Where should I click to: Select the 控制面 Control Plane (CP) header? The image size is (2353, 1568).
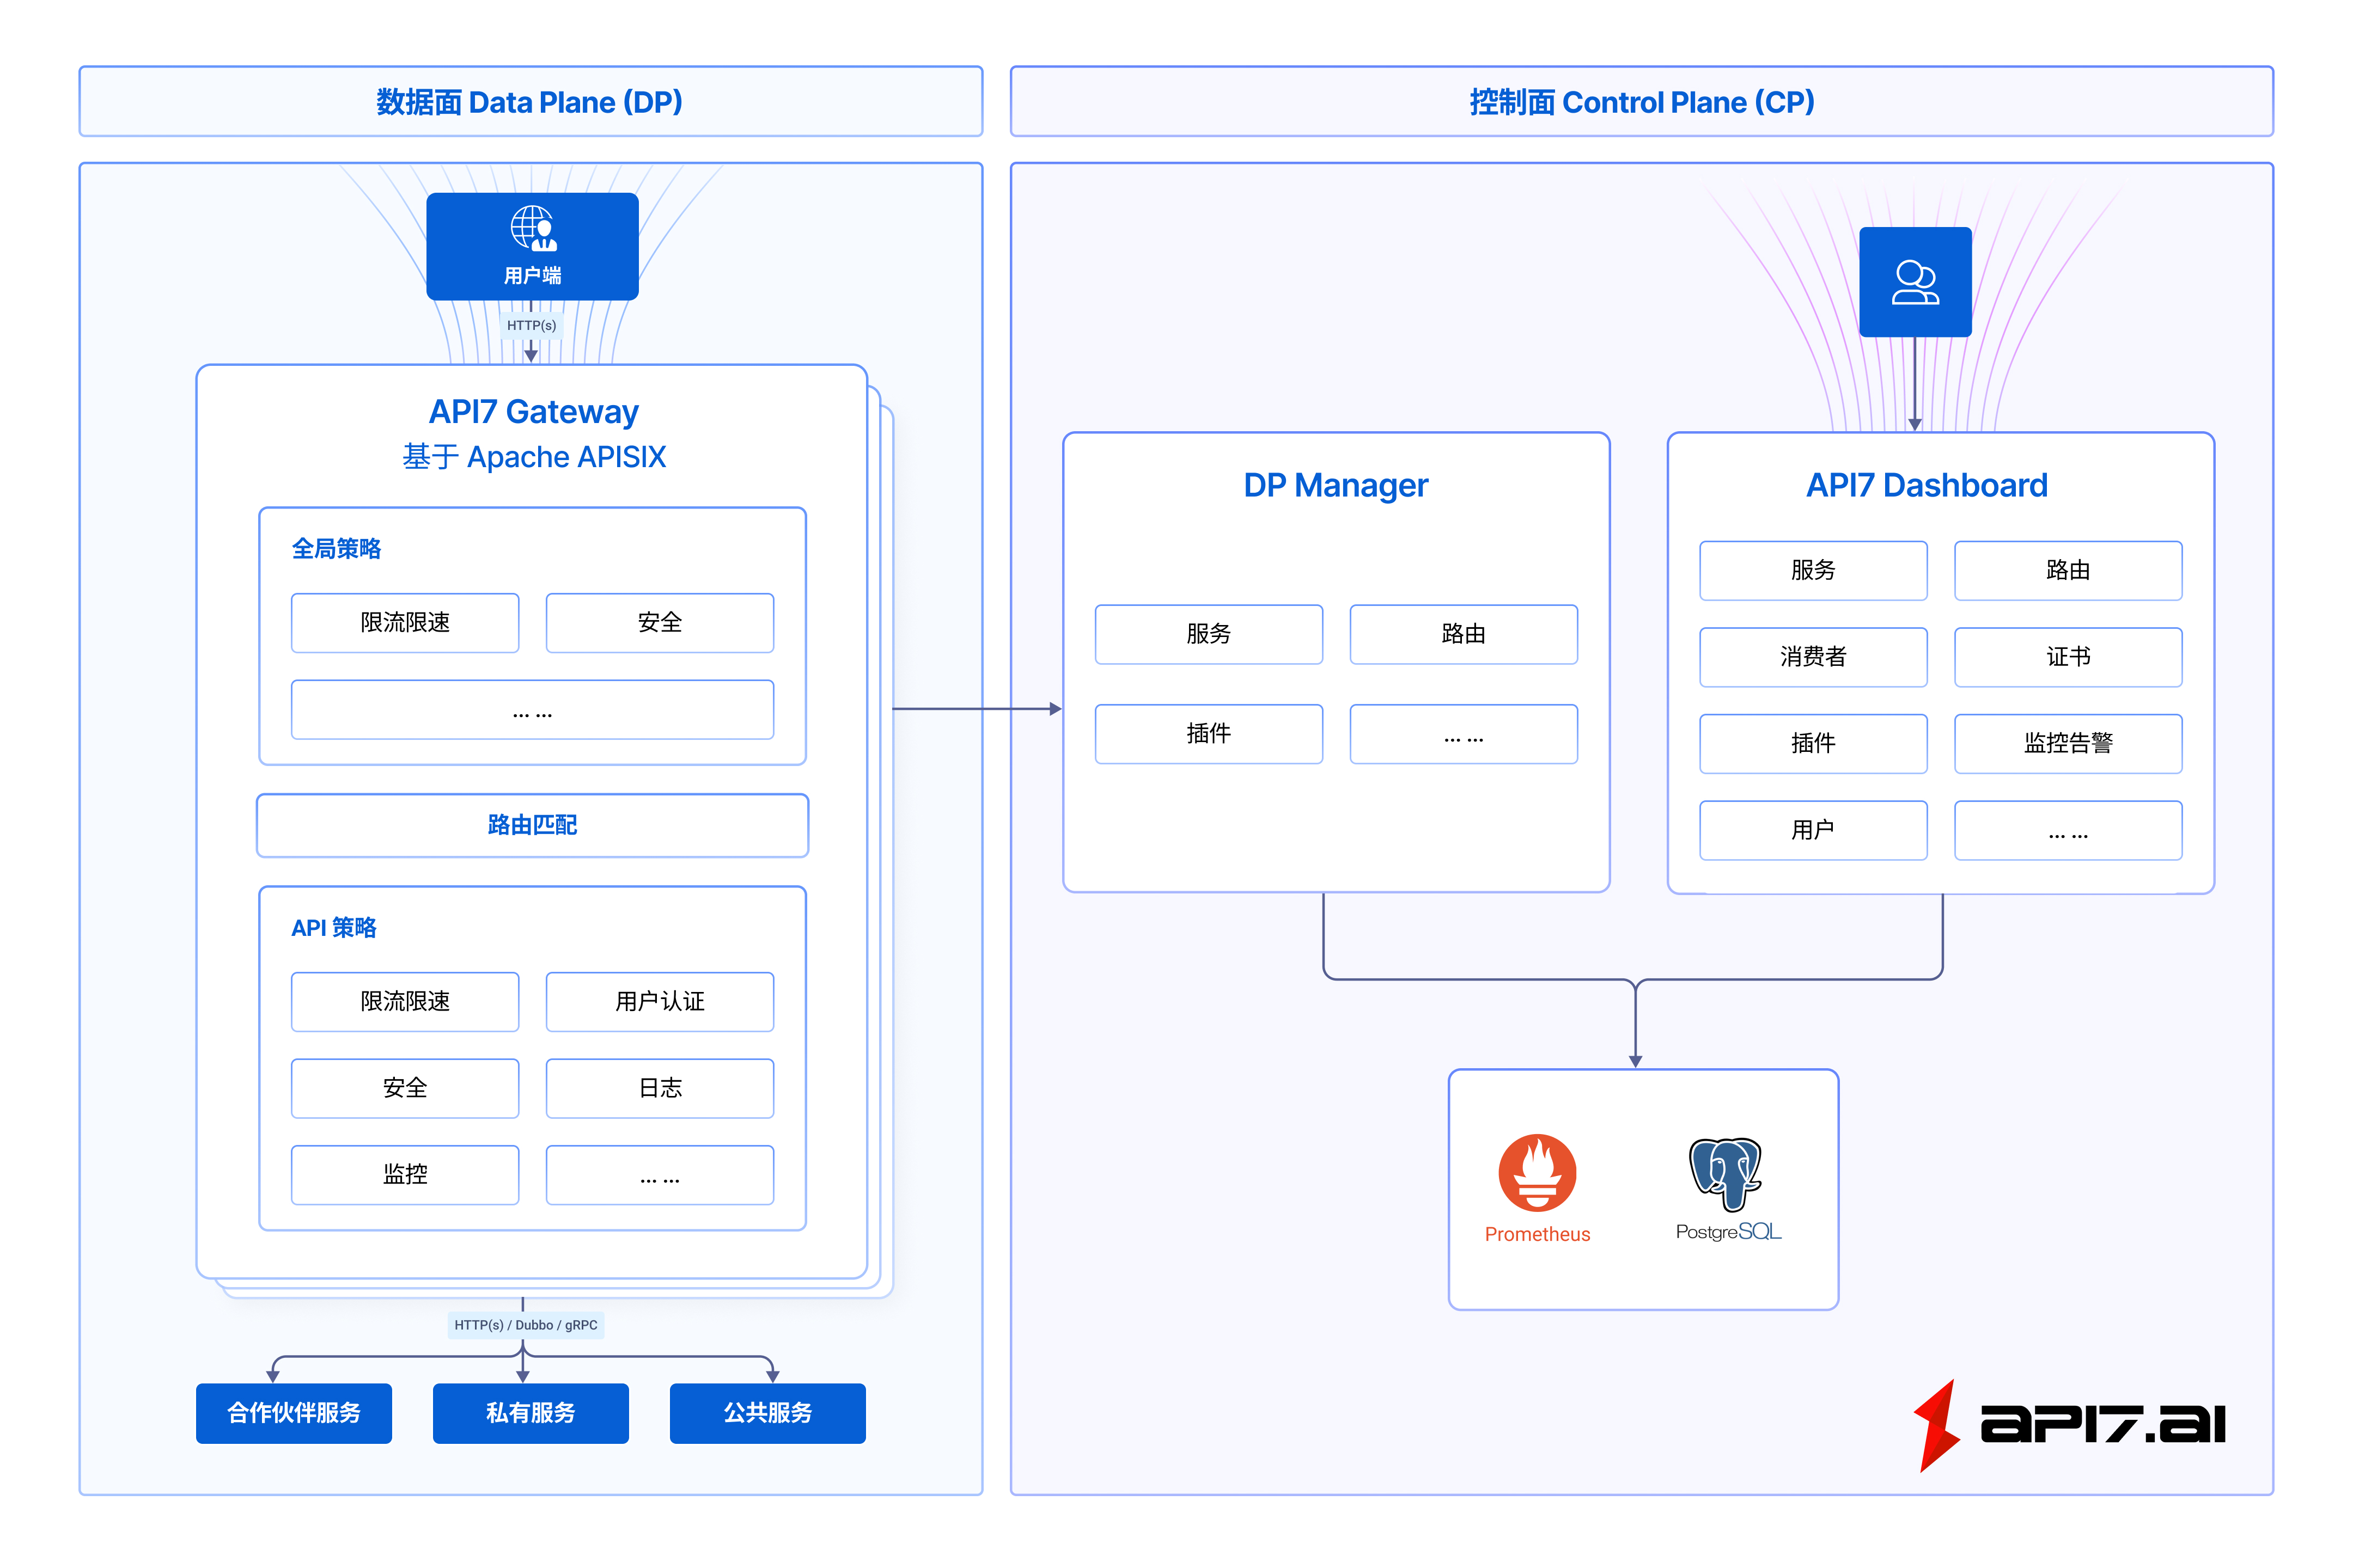(1642, 102)
